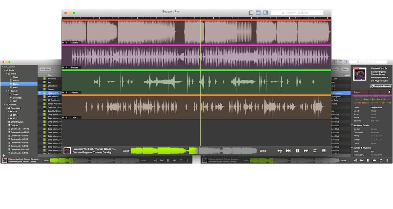393x209 pixels.
Task: Click the volume speaker icon in front player
Action: pos(279,151)
